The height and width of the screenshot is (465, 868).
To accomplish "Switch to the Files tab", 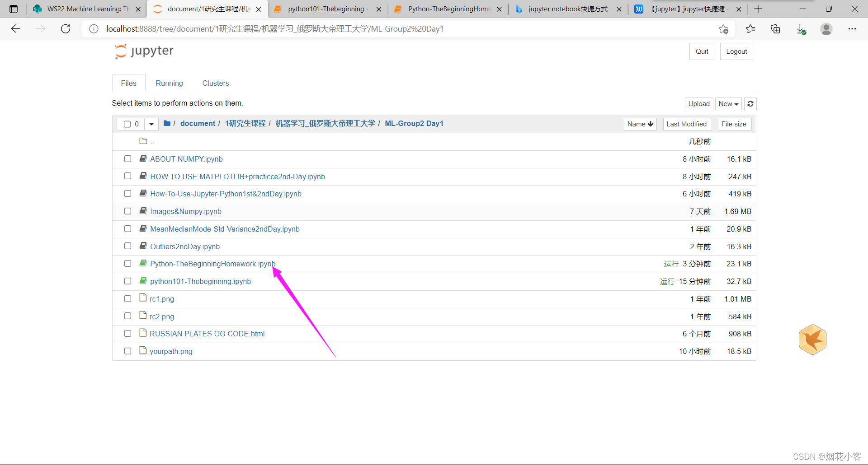I will pos(128,83).
